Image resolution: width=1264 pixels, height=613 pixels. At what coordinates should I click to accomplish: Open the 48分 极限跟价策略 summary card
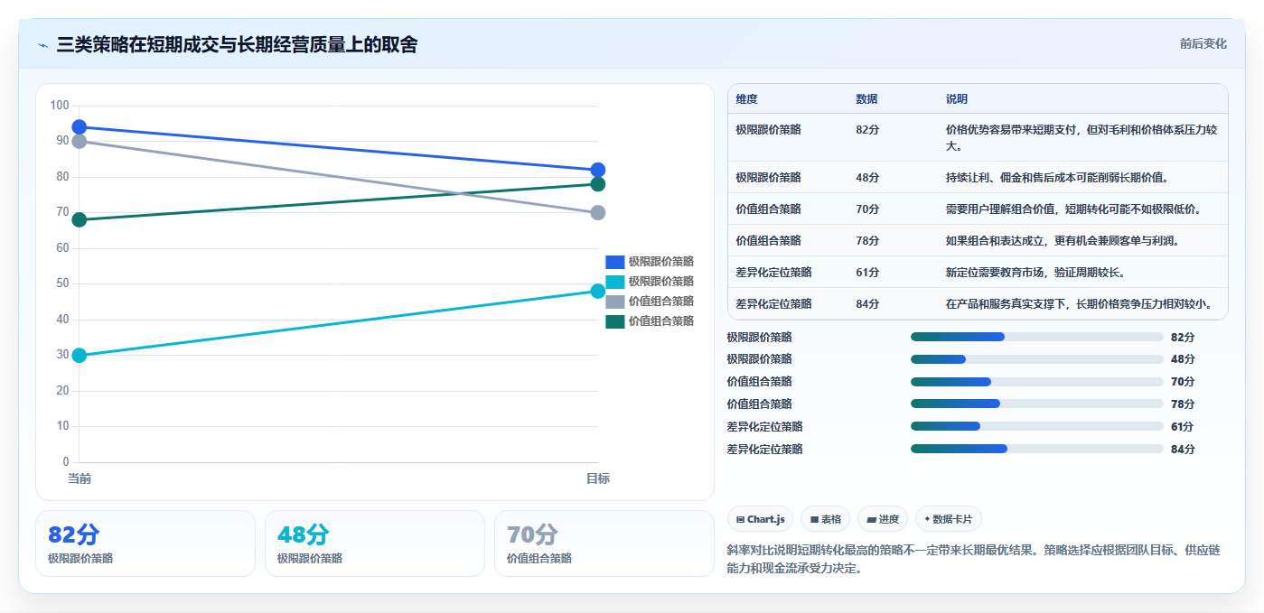pyautogui.click(x=375, y=543)
